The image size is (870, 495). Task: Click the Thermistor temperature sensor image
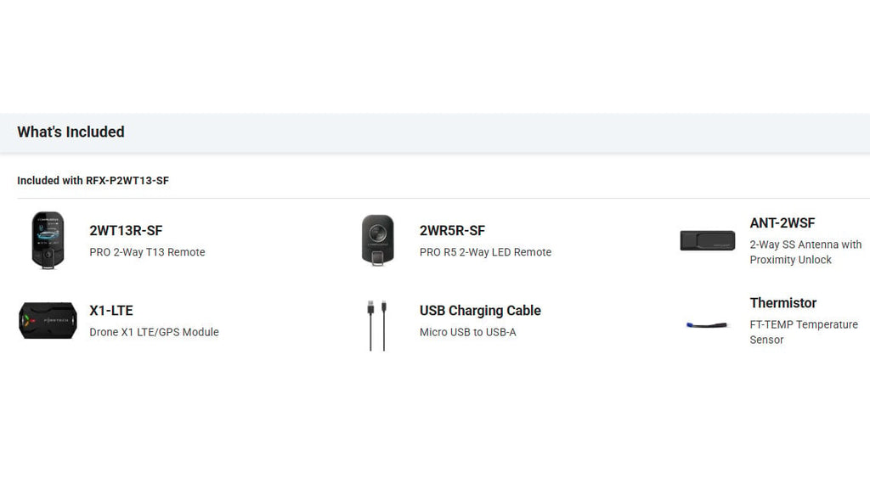pyautogui.click(x=707, y=325)
